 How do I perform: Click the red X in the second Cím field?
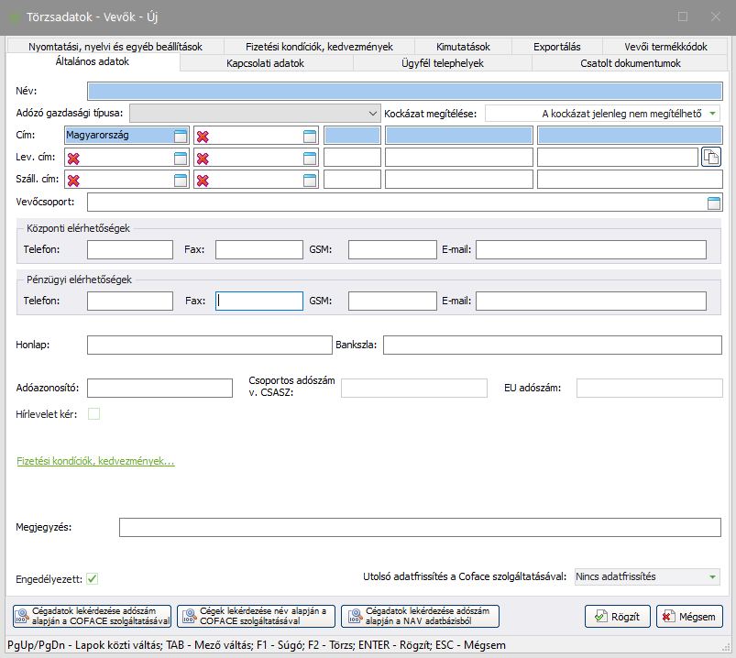point(203,136)
